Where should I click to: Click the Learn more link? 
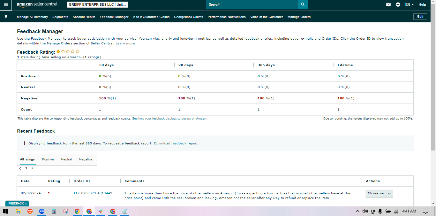tap(125, 43)
